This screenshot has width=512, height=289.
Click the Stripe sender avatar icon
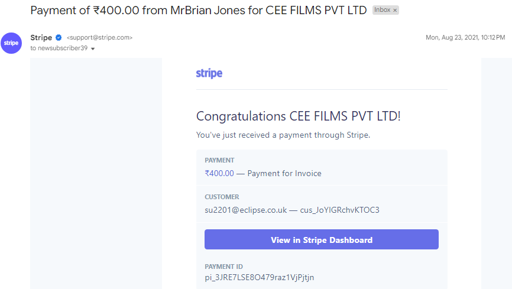point(11,43)
